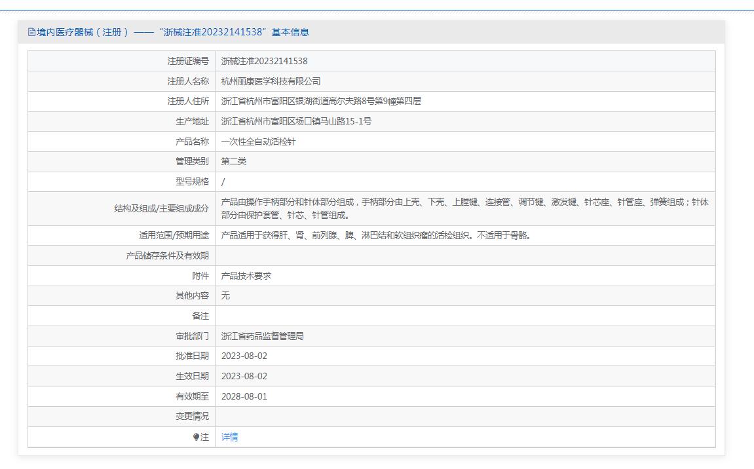Click the 产品名称 label
Screen dimensions: 754x469
click(193, 141)
